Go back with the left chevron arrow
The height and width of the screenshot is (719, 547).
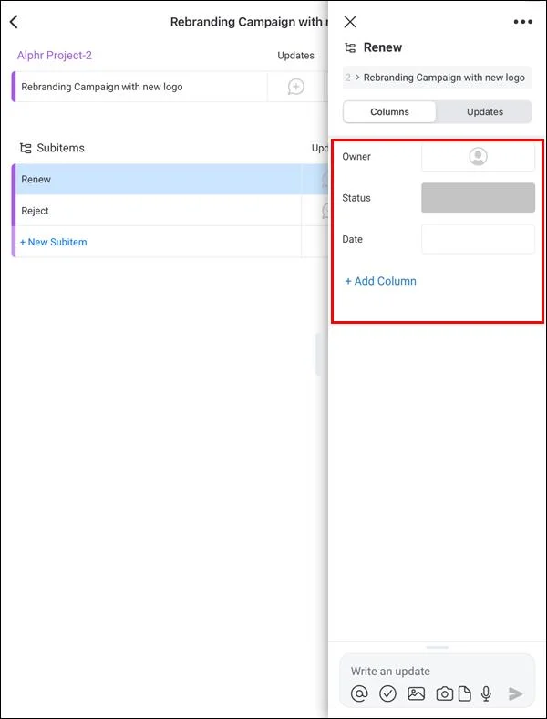click(x=14, y=22)
